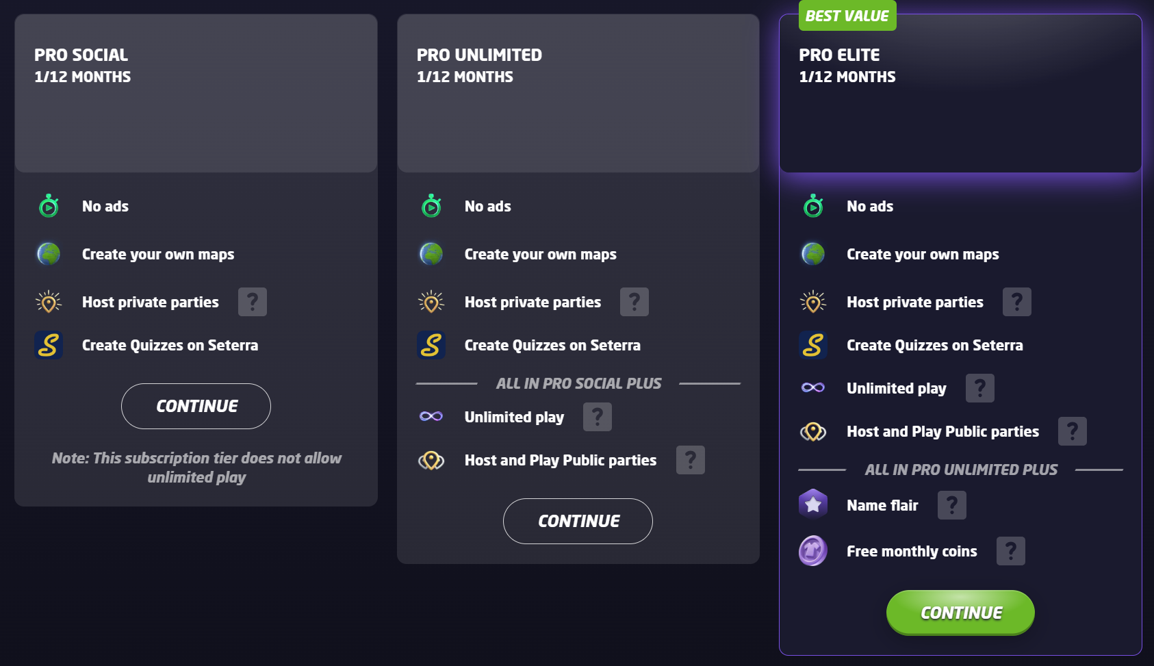Click the infinity icon in Pro Elite
This screenshot has height=666, width=1154.
pos(813,388)
